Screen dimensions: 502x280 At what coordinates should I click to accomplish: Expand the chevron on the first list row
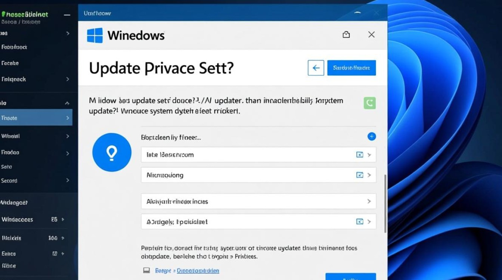[x=369, y=154]
